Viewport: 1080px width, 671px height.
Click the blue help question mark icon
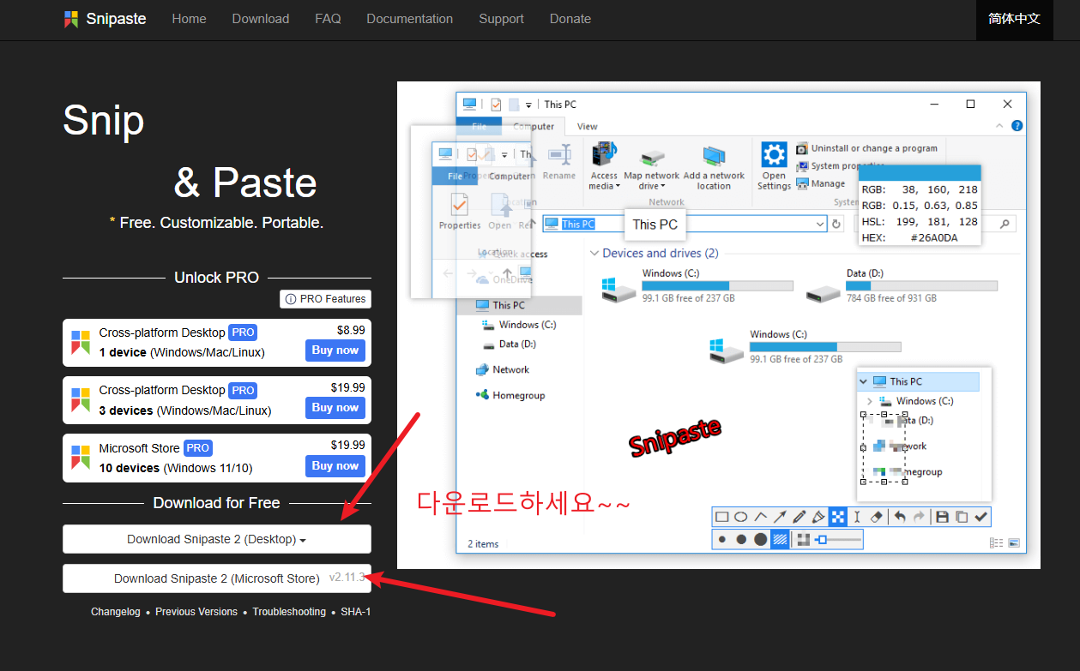pos(1017,126)
